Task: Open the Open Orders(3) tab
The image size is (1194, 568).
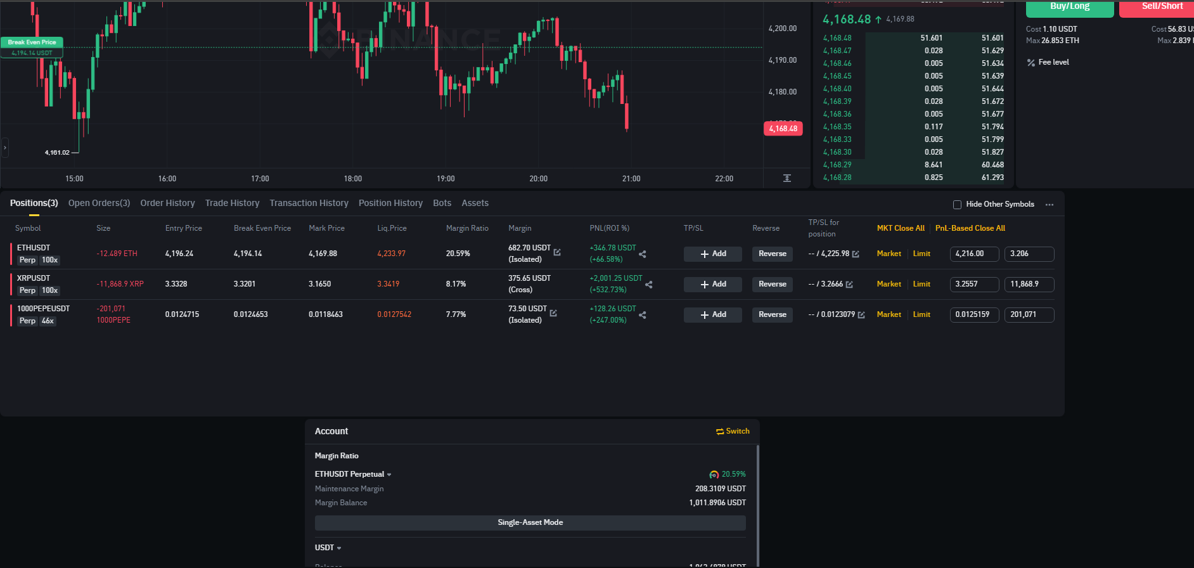Action: tap(99, 203)
